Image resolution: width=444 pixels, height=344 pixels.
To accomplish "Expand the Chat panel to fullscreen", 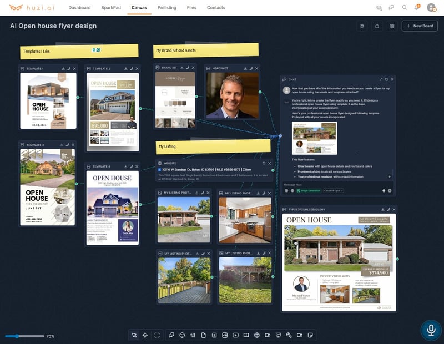I will pos(381,79).
